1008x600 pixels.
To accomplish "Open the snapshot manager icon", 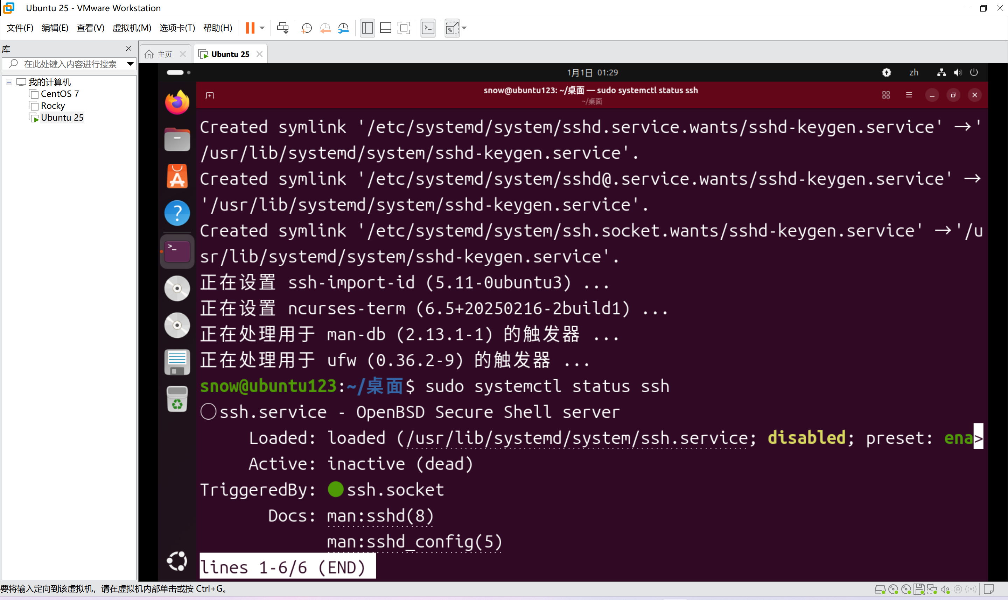I will (x=344, y=28).
